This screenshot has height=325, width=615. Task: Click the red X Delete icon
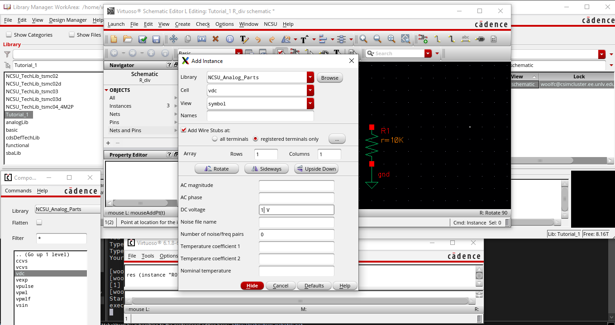(x=215, y=39)
